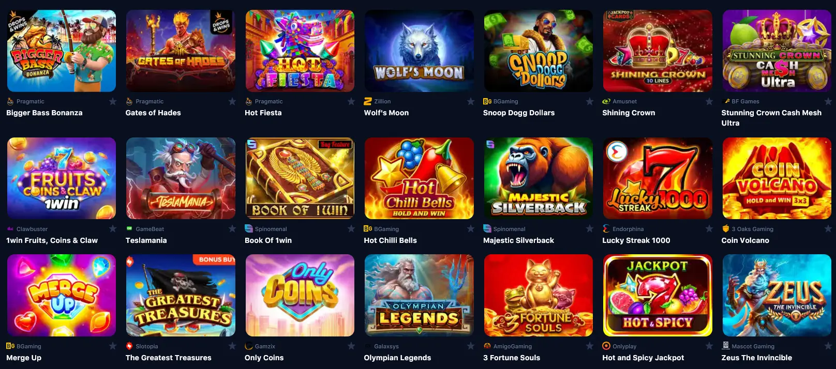Add Only Coins to favorites
The image size is (836, 369).
point(351,346)
